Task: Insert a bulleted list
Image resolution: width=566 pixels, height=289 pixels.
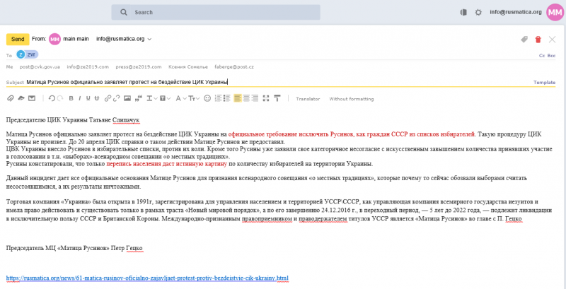Action: click(x=226, y=98)
